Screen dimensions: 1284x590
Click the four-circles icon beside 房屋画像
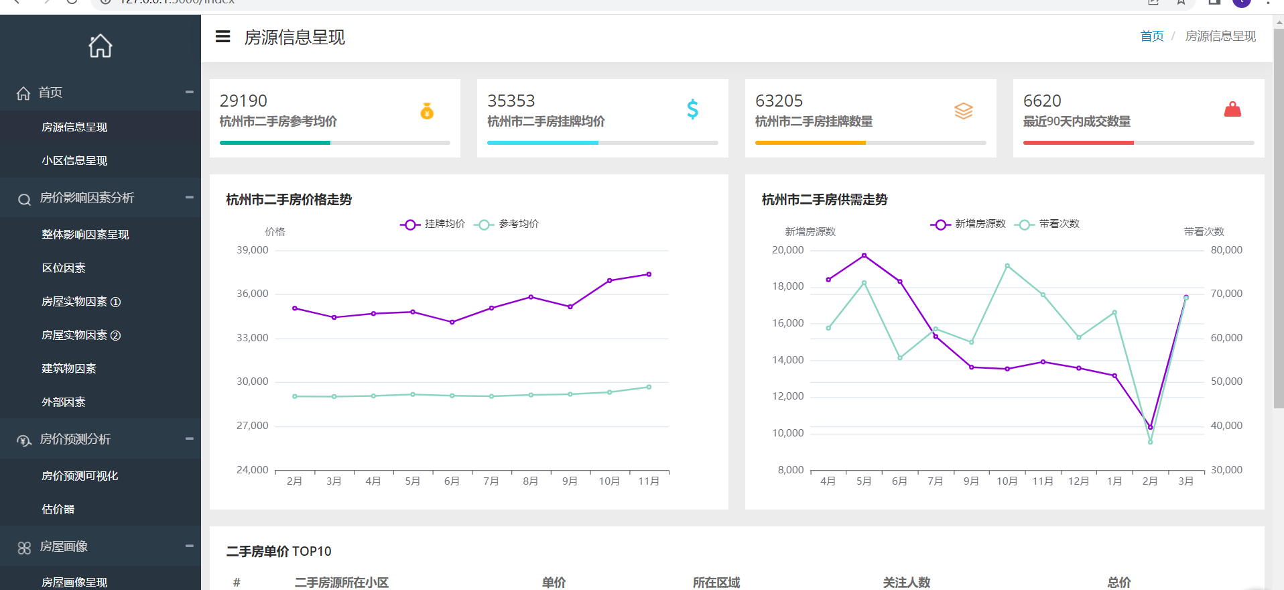point(24,548)
